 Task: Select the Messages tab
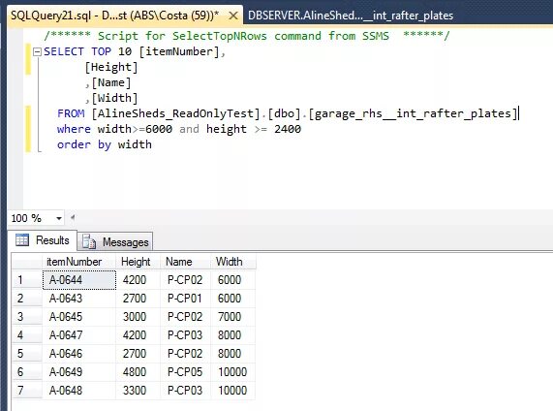point(115,242)
